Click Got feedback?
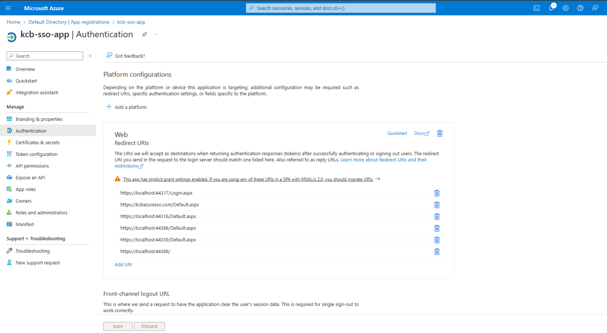 [x=130, y=56]
